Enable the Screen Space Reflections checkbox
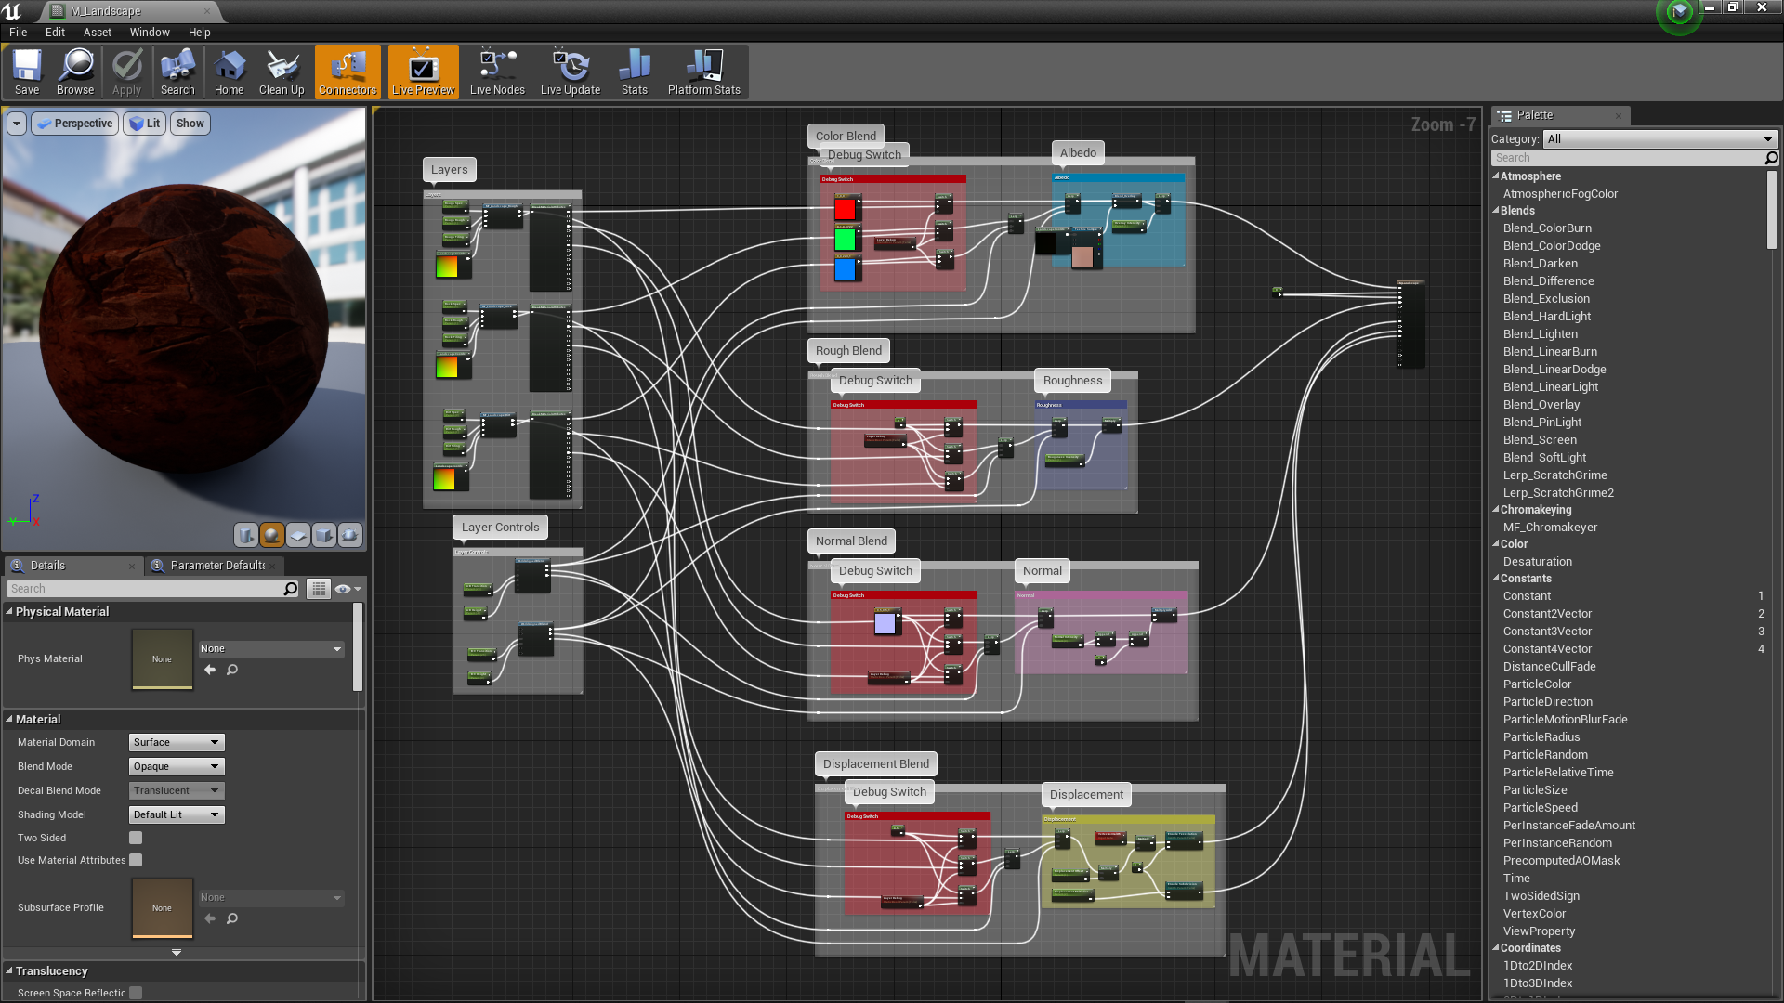This screenshot has width=1784, height=1003. [136, 993]
